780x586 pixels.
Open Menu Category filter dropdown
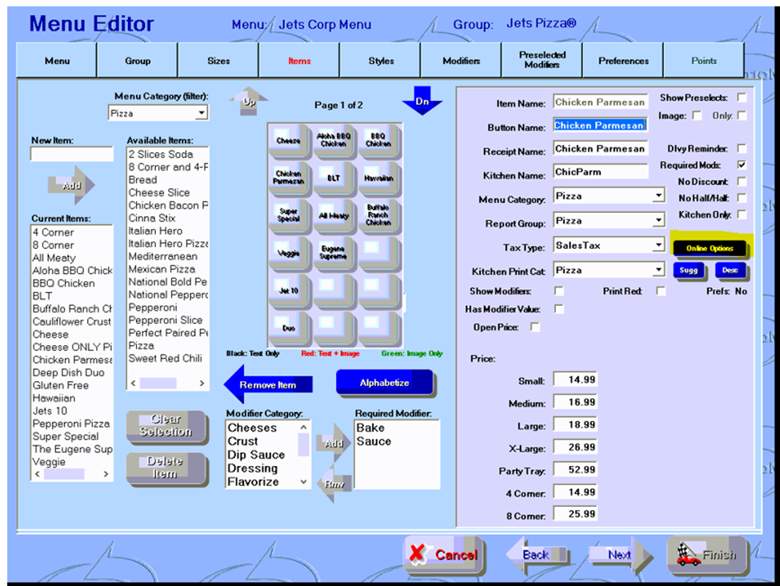pos(201,113)
